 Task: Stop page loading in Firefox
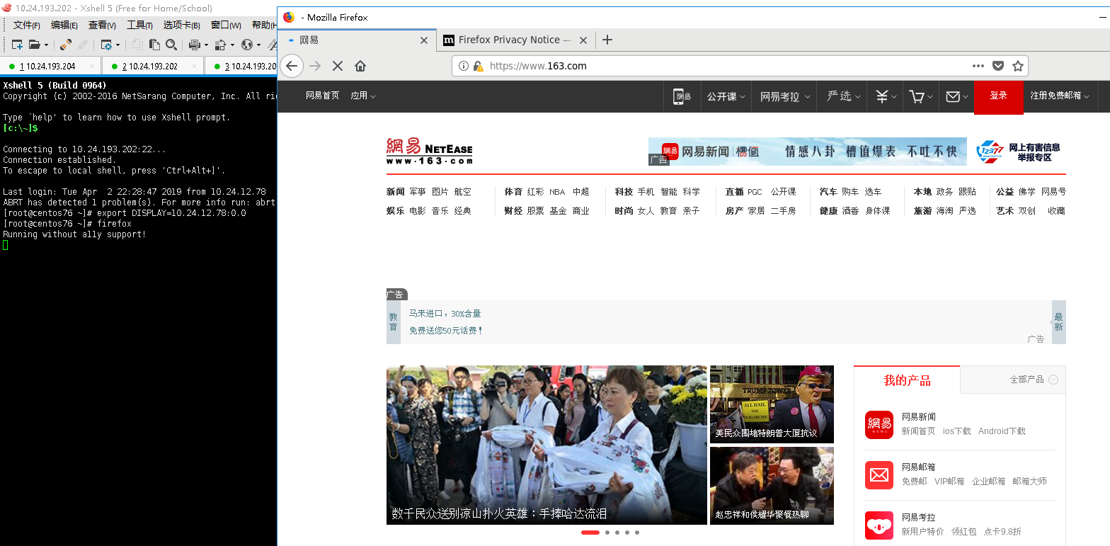point(338,66)
